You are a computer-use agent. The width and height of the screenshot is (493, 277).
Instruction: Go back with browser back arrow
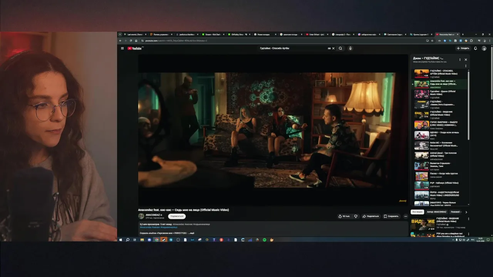120,40
